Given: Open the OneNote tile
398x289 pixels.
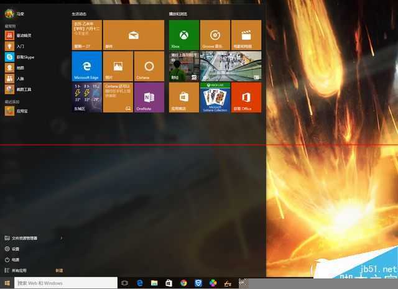Looking at the screenshot, I should [149, 98].
